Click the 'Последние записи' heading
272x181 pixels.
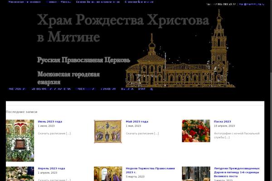tap(21, 112)
